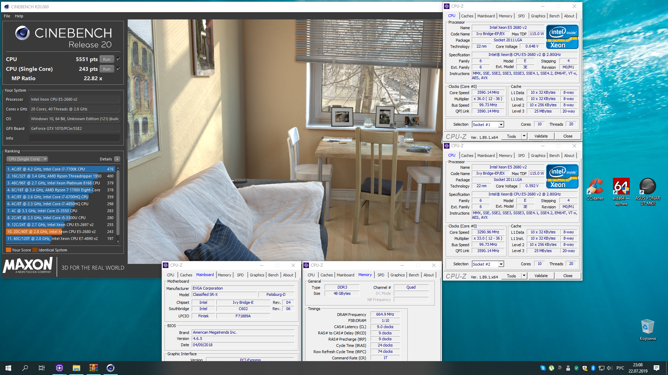
Task: Switch to Graphics tab in the Mainboard CPU-Z window
Action: pyautogui.click(x=257, y=275)
